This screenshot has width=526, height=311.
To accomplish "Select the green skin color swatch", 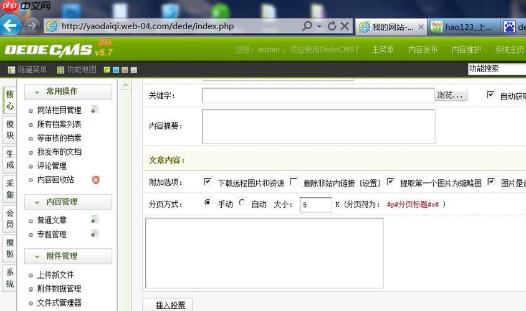I will pos(107,70).
